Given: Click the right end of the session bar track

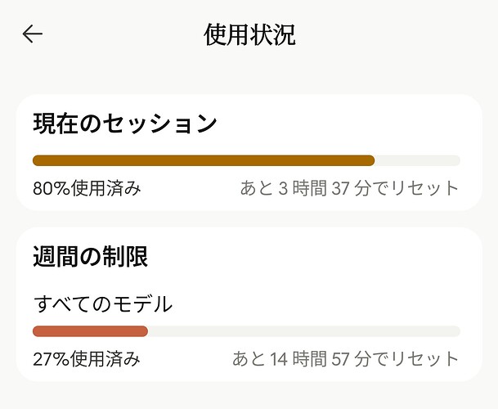Looking at the screenshot, I should click(455, 160).
